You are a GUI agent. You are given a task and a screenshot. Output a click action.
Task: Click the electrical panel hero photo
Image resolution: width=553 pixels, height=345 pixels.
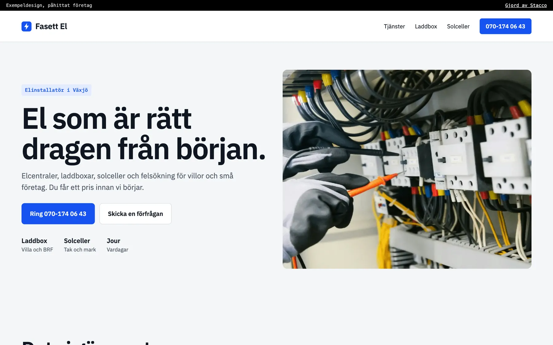(x=407, y=169)
